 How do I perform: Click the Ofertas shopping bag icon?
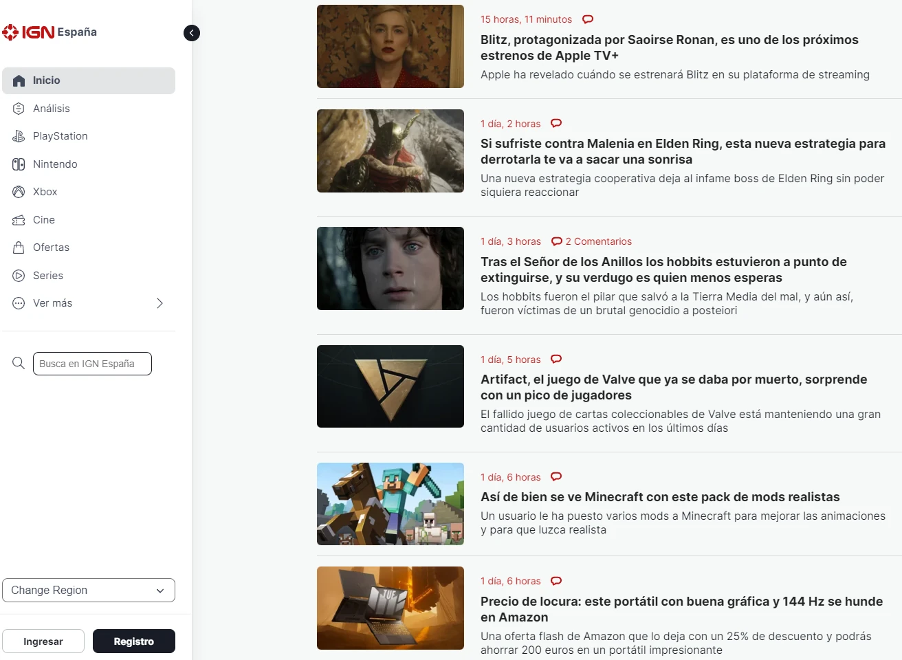tap(19, 247)
